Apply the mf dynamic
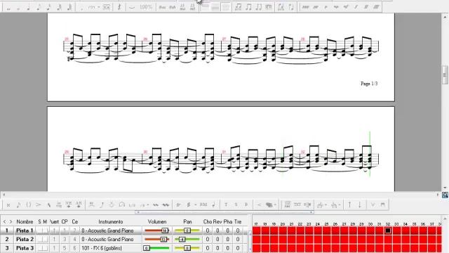 click(x=346, y=7)
